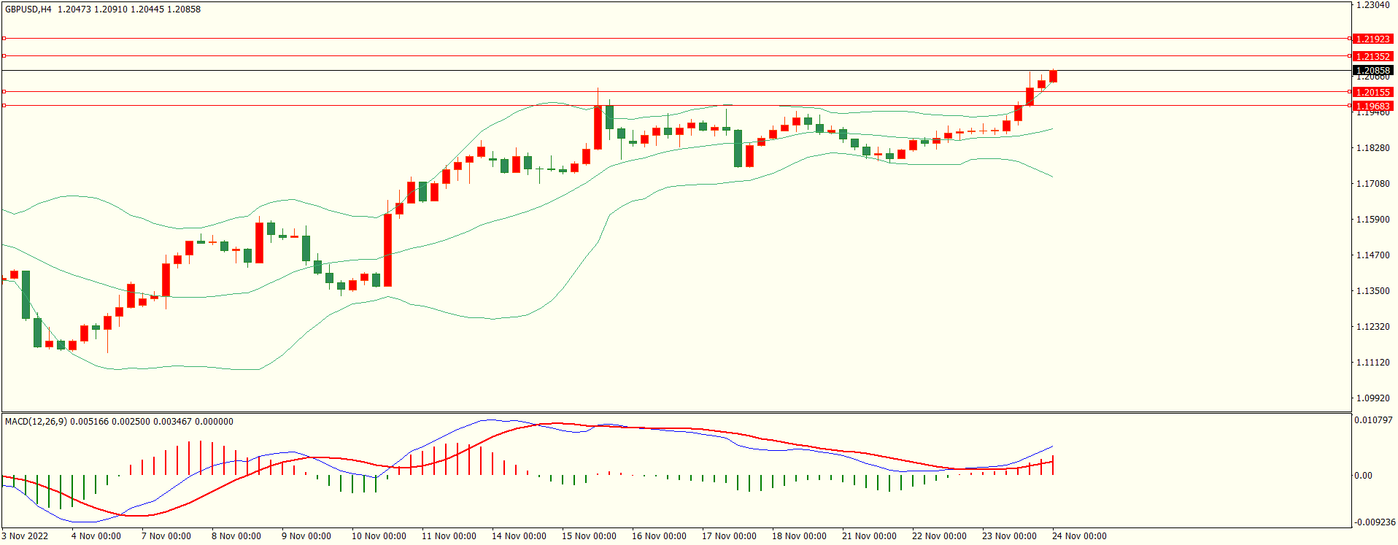Click the 23 Nov 00:00 date label
Image resolution: width=1398 pixels, height=545 pixels.
coord(1009,536)
